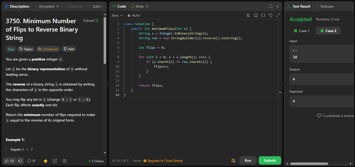355x167 pixels.
Task: Switch to the Testcase tab
Action: coord(324,6)
